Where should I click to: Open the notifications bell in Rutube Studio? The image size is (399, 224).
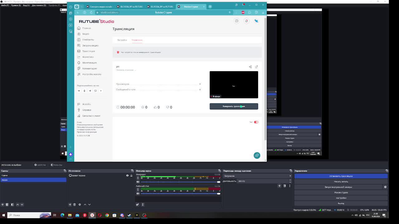(246, 21)
